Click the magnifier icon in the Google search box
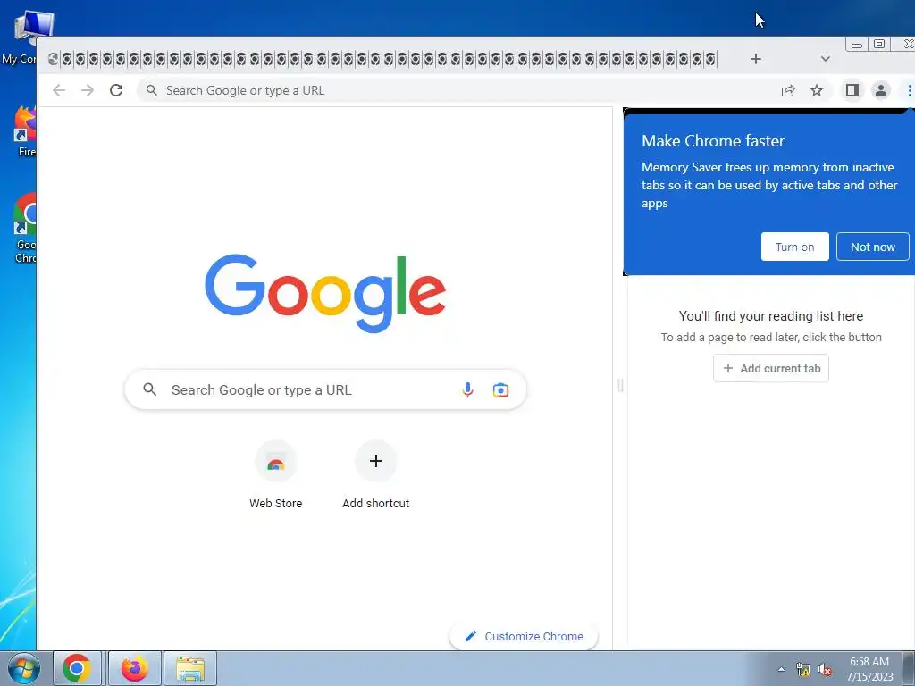Viewport: 915px width, 686px height. tap(150, 389)
